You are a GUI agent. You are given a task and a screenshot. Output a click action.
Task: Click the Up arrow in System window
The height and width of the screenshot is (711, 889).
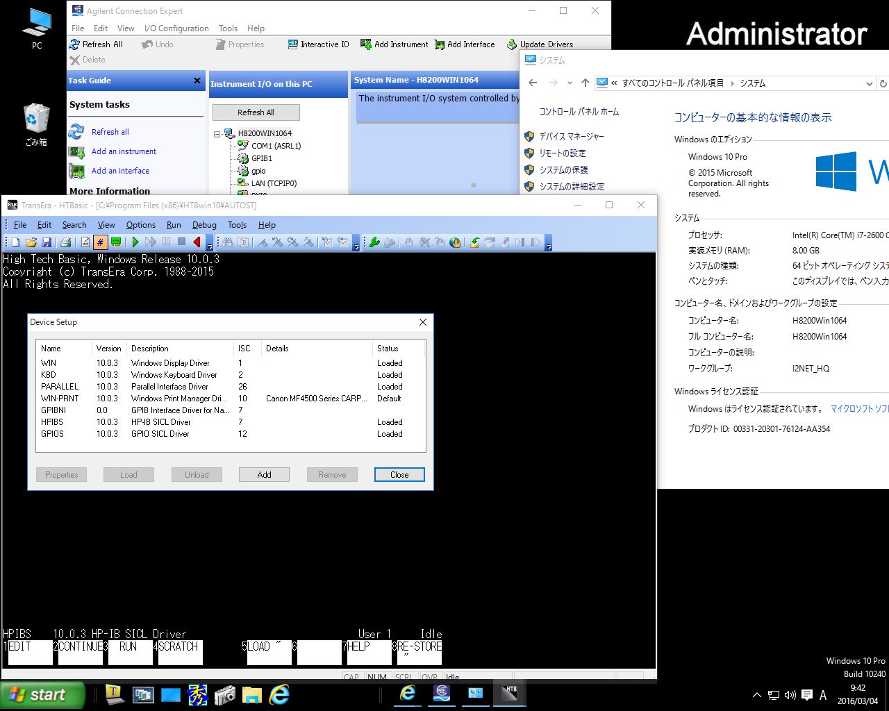click(x=585, y=83)
